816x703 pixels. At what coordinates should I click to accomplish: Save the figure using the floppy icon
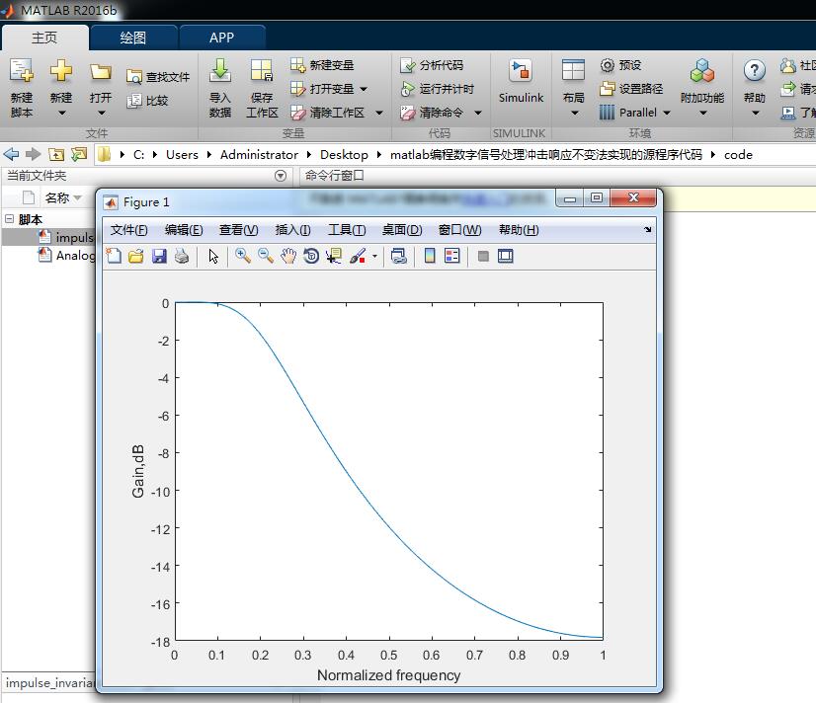(x=159, y=256)
